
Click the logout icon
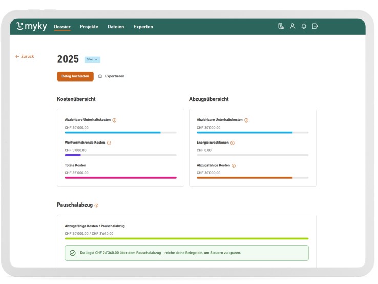click(315, 27)
